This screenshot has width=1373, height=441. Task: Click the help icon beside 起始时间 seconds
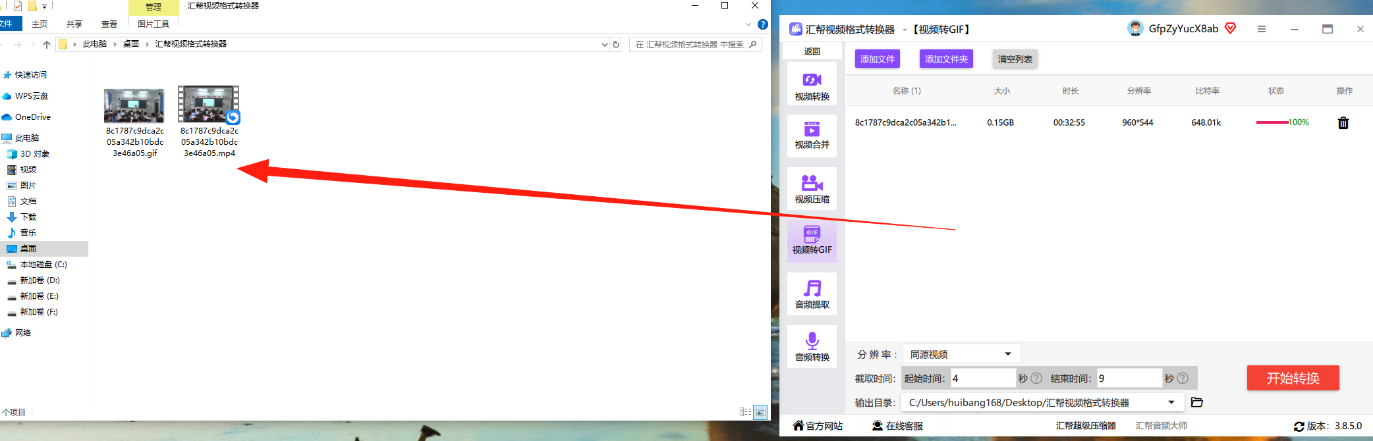click(x=1036, y=378)
